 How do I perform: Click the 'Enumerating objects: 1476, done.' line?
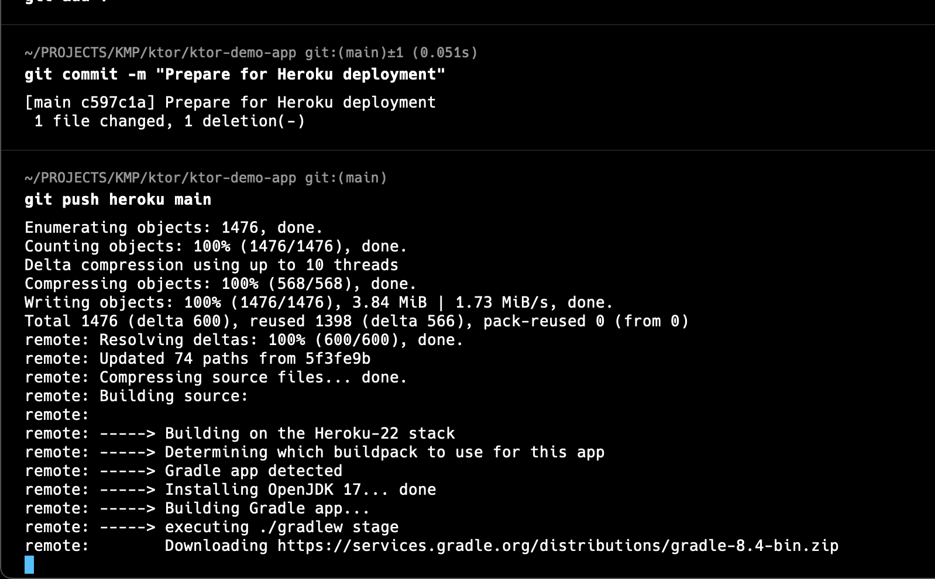(x=174, y=228)
